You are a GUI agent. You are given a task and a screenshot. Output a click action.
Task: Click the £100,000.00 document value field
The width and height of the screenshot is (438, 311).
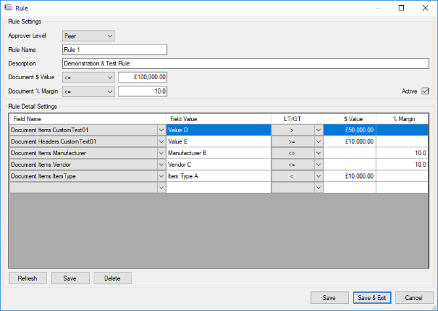(143, 77)
